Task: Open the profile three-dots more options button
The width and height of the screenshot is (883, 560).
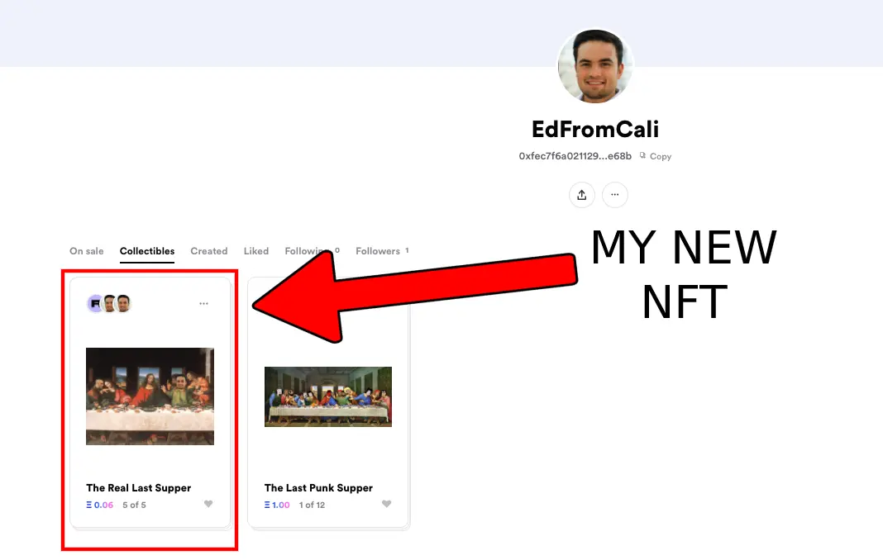Action: tap(615, 195)
